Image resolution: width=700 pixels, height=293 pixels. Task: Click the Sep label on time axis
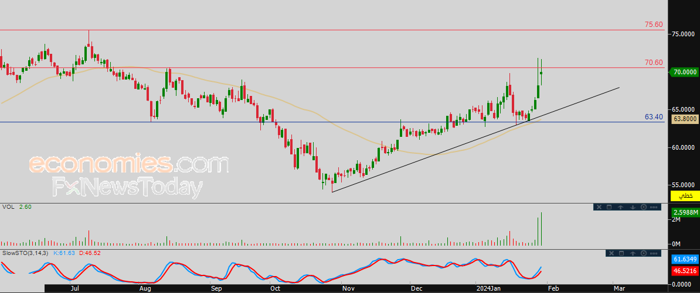(x=216, y=288)
